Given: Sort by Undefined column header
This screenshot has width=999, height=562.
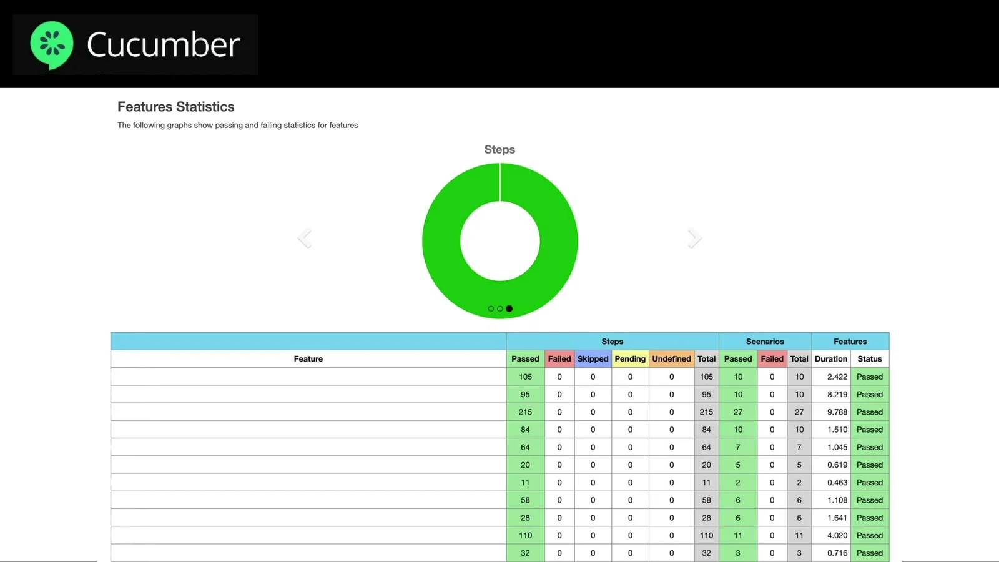Looking at the screenshot, I should pos(671,359).
